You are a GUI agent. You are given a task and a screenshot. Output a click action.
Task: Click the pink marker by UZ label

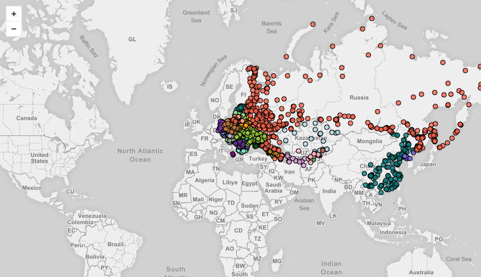coord(299,151)
